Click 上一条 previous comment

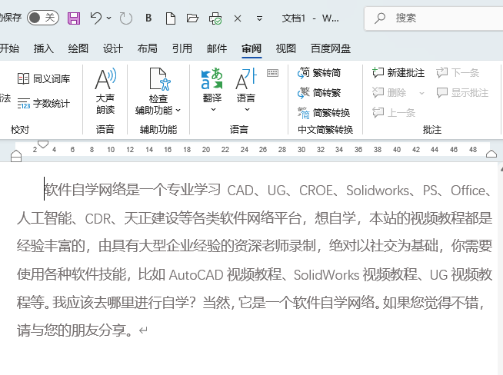tap(394, 112)
